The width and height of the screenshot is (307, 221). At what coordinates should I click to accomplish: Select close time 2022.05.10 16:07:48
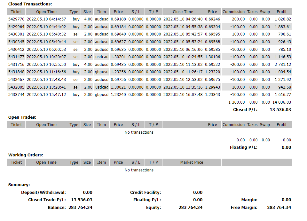pyautogui.click(x=183, y=95)
